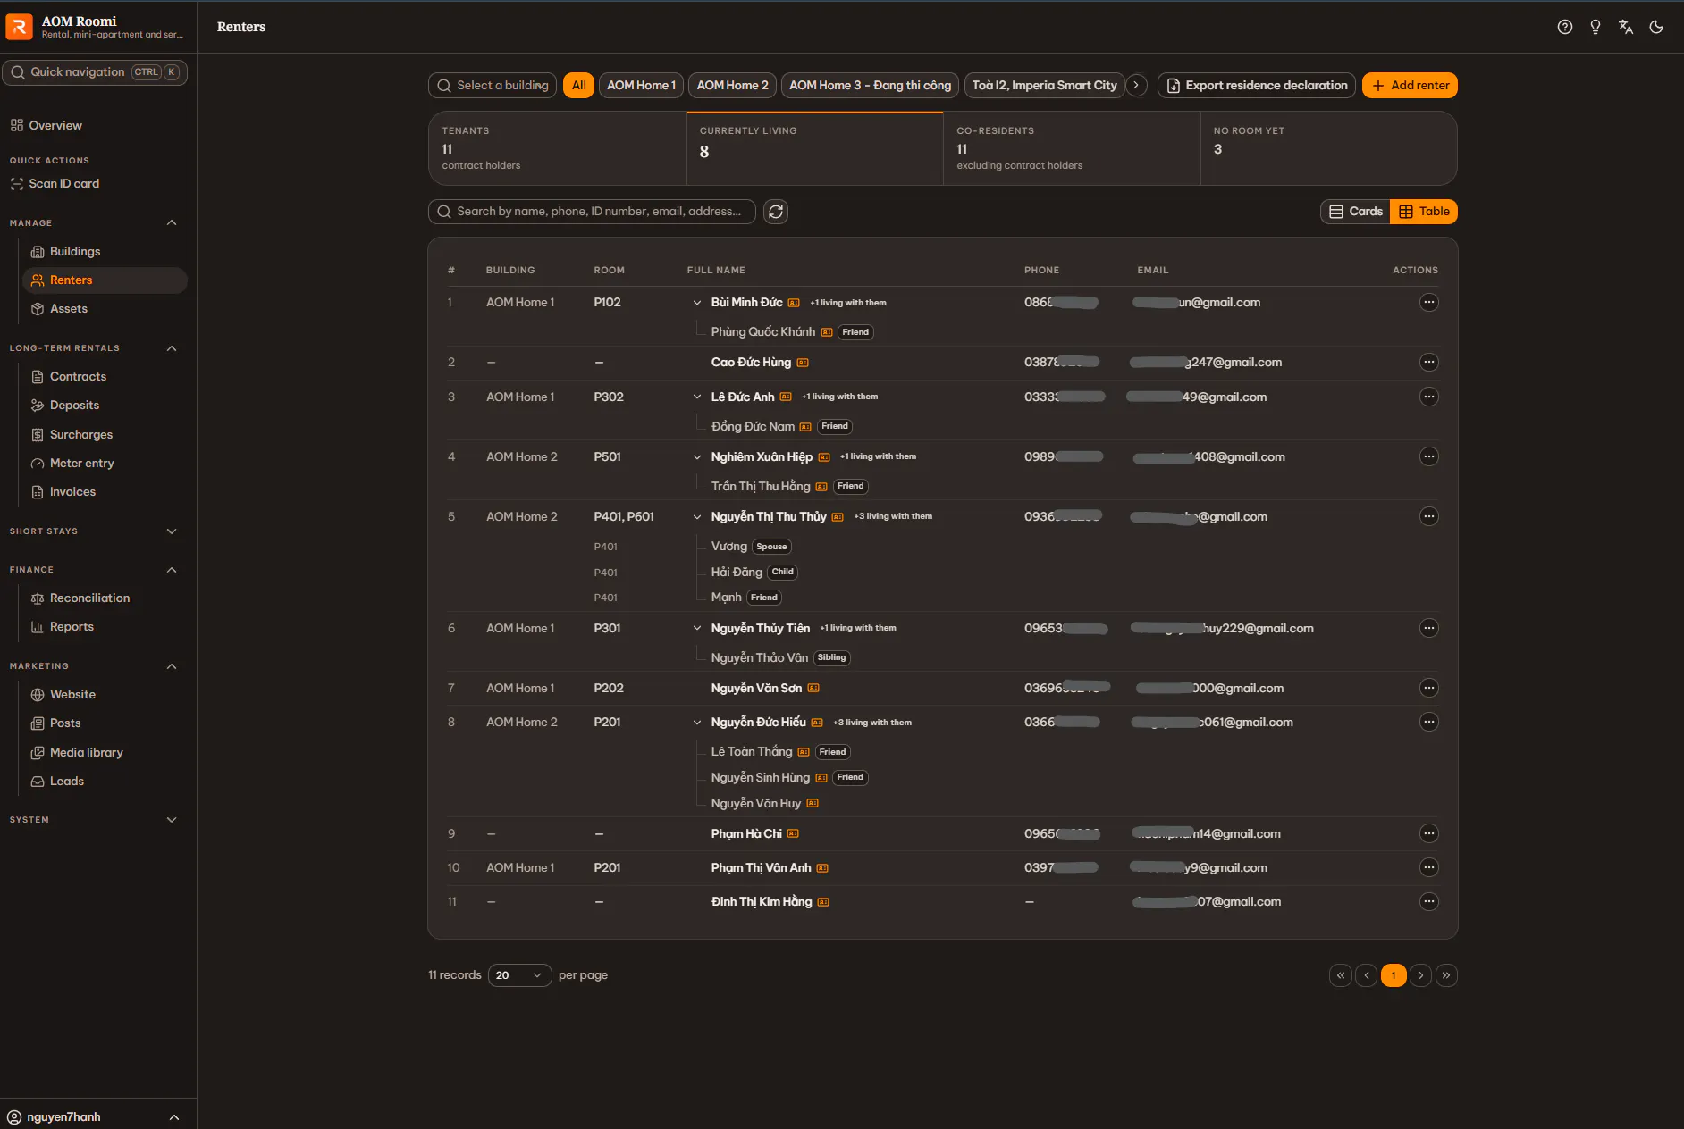This screenshot has height=1129, width=1684.
Task: Toggle dark mode moon icon
Action: click(1655, 27)
